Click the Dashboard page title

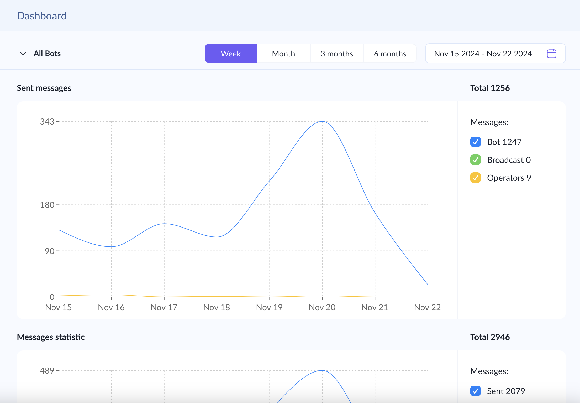click(x=42, y=16)
